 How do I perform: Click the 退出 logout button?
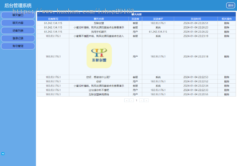(x=230, y=6)
